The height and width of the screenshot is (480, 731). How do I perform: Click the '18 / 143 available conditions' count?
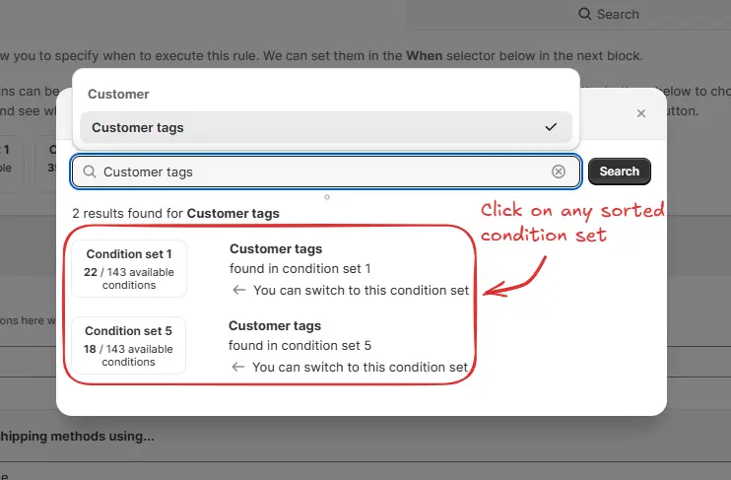point(129,355)
